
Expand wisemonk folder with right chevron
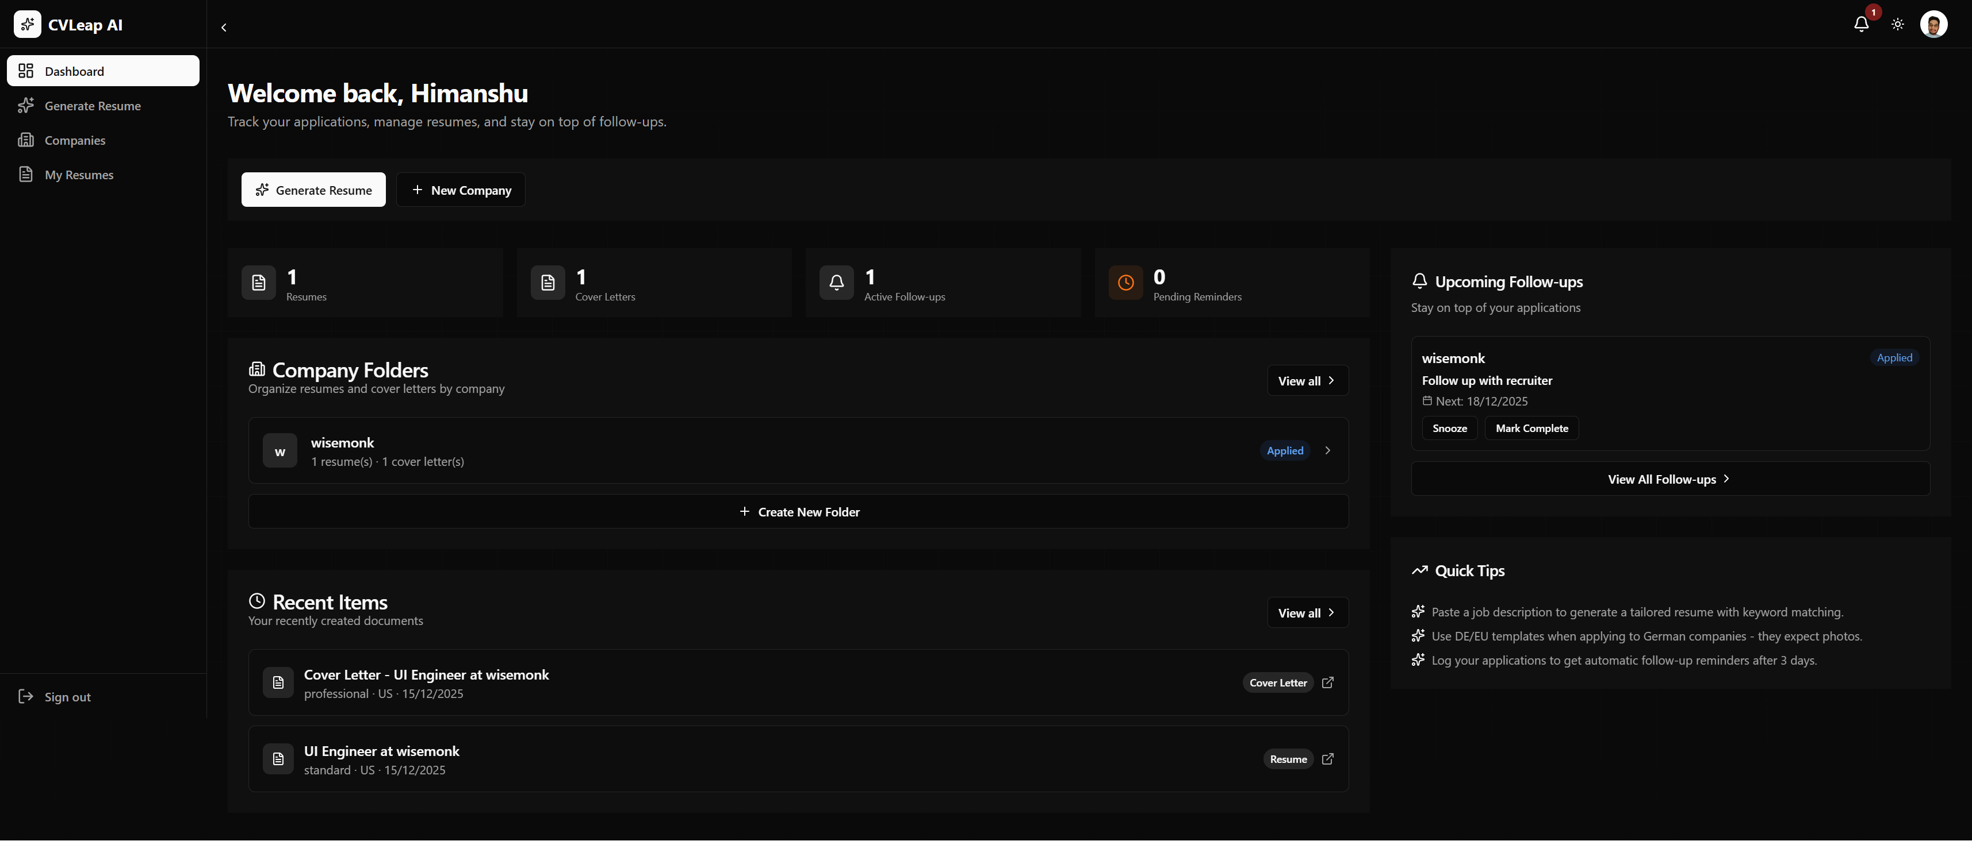[x=1327, y=451]
